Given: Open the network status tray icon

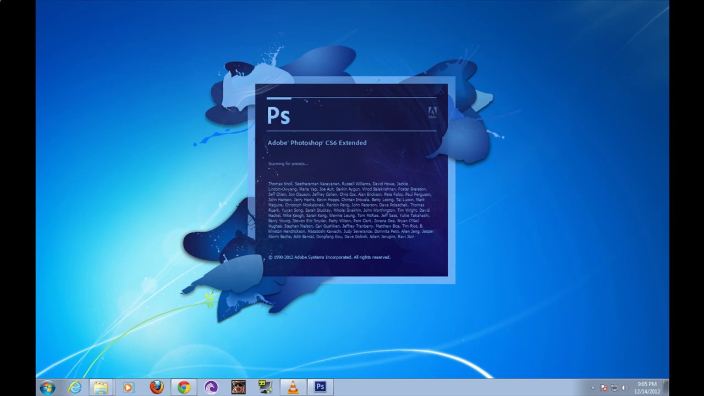Looking at the screenshot, I should pos(614,388).
